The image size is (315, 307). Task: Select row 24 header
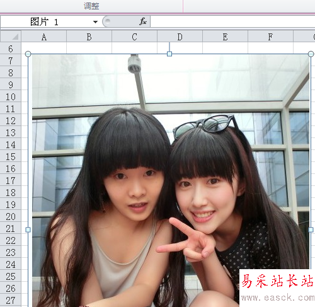(11, 264)
